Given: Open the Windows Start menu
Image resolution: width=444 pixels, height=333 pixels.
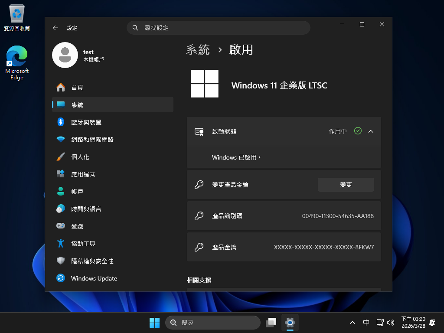Looking at the screenshot, I should (x=154, y=323).
